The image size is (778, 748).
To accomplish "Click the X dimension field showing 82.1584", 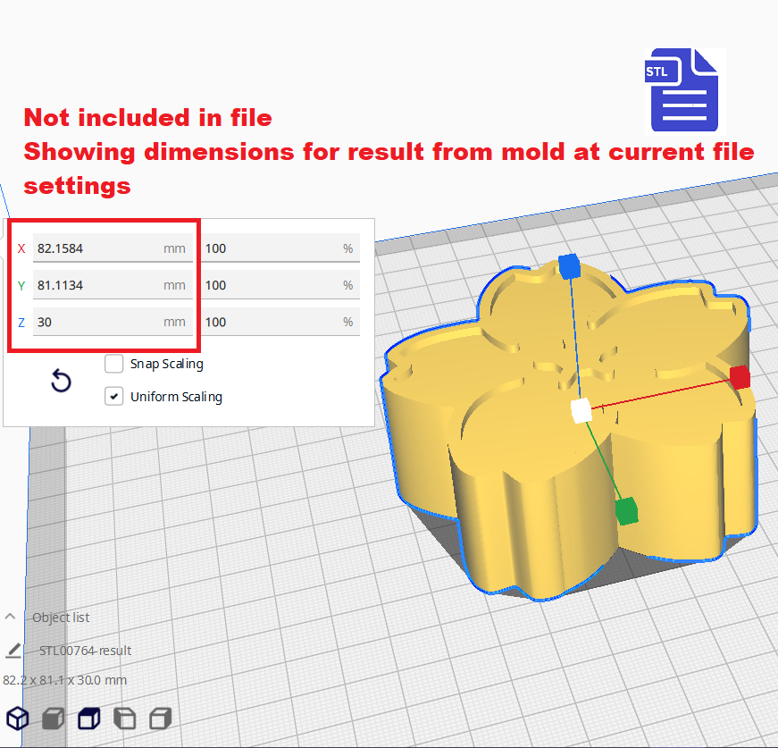I will (96, 248).
